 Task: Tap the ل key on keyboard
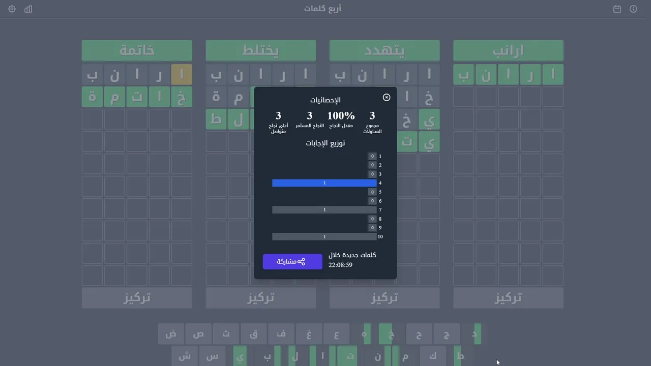[x=294, y=356]
